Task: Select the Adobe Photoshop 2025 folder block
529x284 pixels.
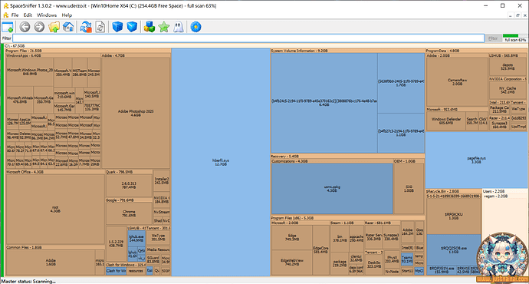Action: pos(136,113)
